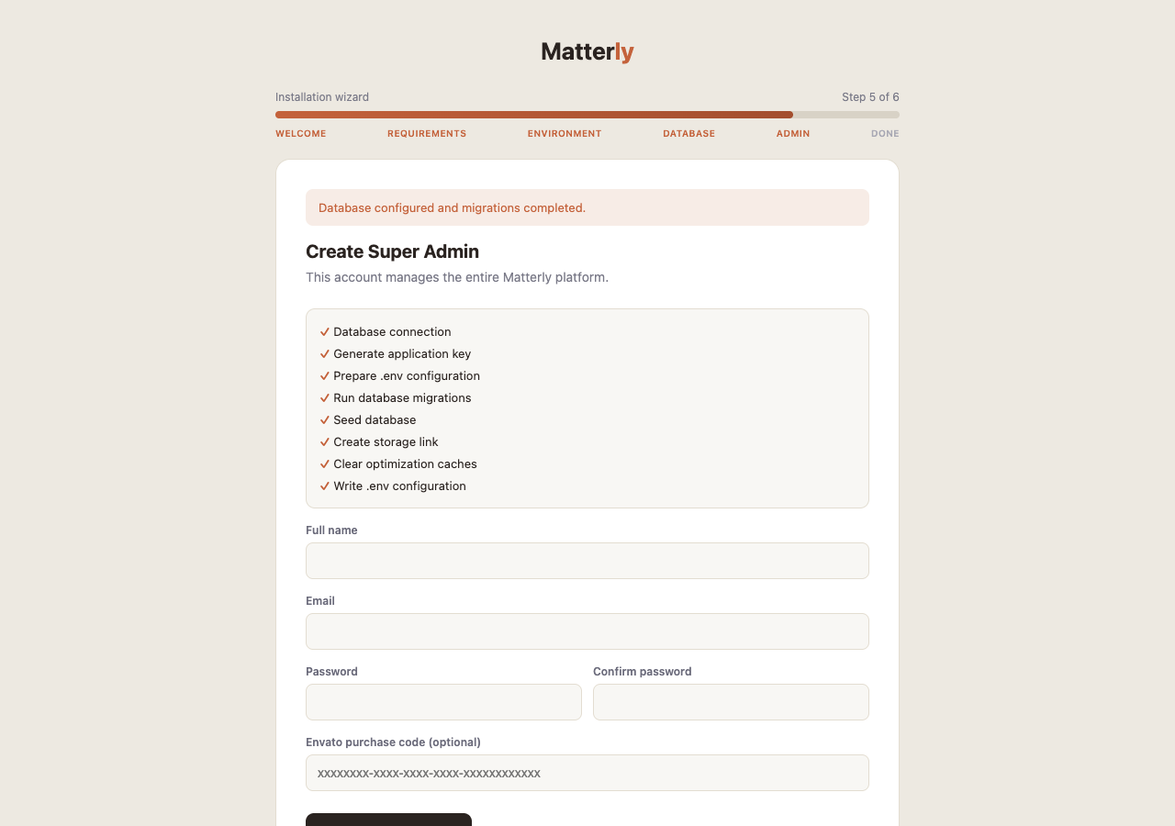Click the 'Full name' field label
This screenshot has height=826, width=1175.
[331, 530]
